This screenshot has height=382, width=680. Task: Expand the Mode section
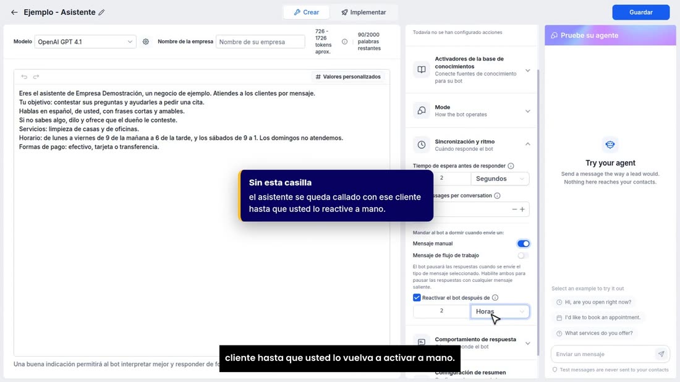528,111
